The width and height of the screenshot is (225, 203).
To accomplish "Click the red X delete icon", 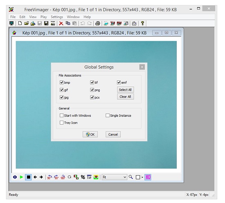I will pos(61,23).
